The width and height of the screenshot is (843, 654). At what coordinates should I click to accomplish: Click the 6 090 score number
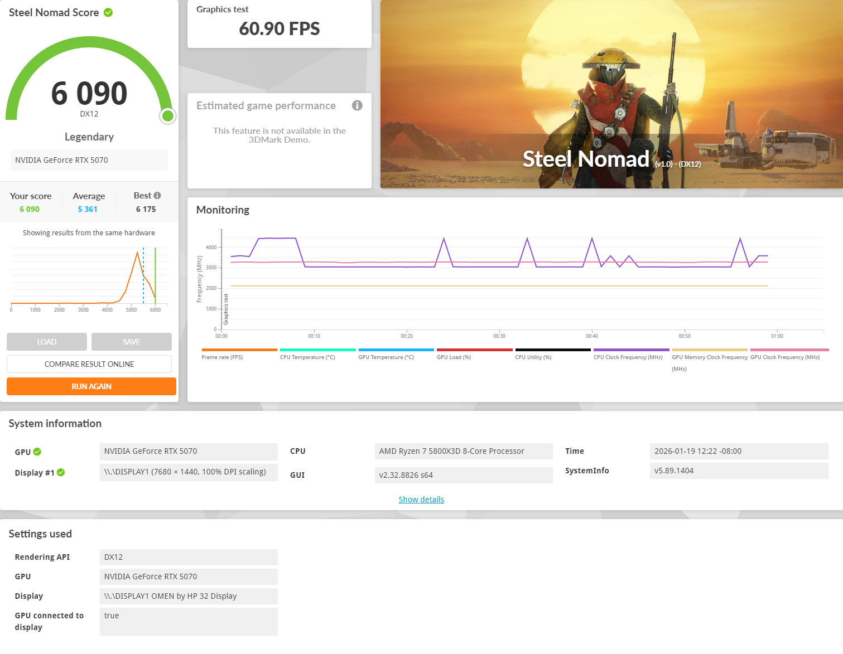[x=89, y=93]
